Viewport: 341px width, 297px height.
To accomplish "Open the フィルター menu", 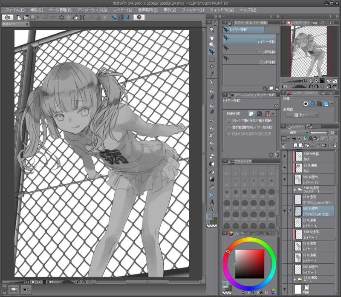I will point(193,10).
